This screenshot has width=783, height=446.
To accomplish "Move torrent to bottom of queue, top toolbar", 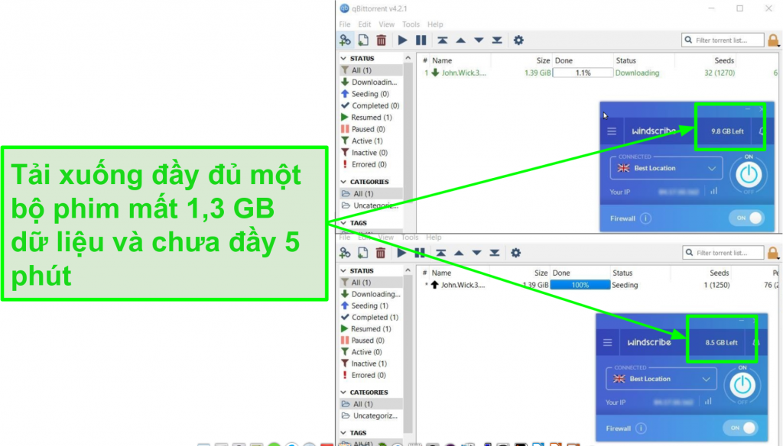I will click(497, 40).
